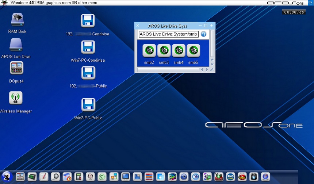
Task: Click the Wanderer title bar menu text
Action: [x=54, y=3]
